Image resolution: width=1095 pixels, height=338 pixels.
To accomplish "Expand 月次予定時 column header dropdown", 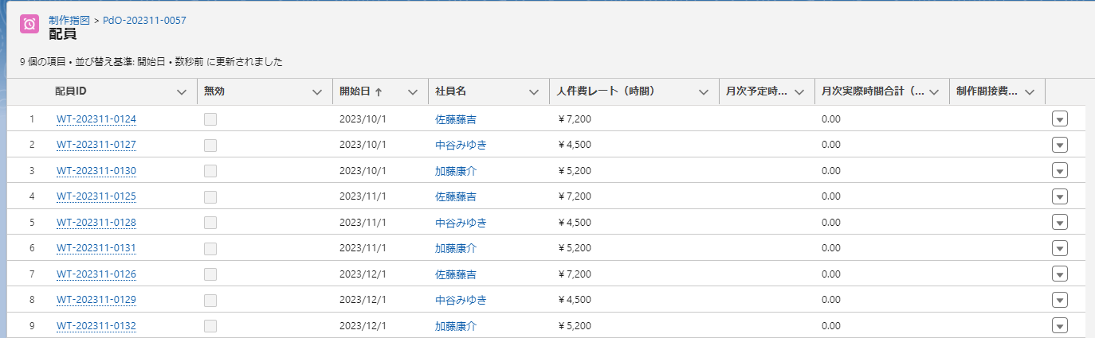I will (x=799, y=92).
